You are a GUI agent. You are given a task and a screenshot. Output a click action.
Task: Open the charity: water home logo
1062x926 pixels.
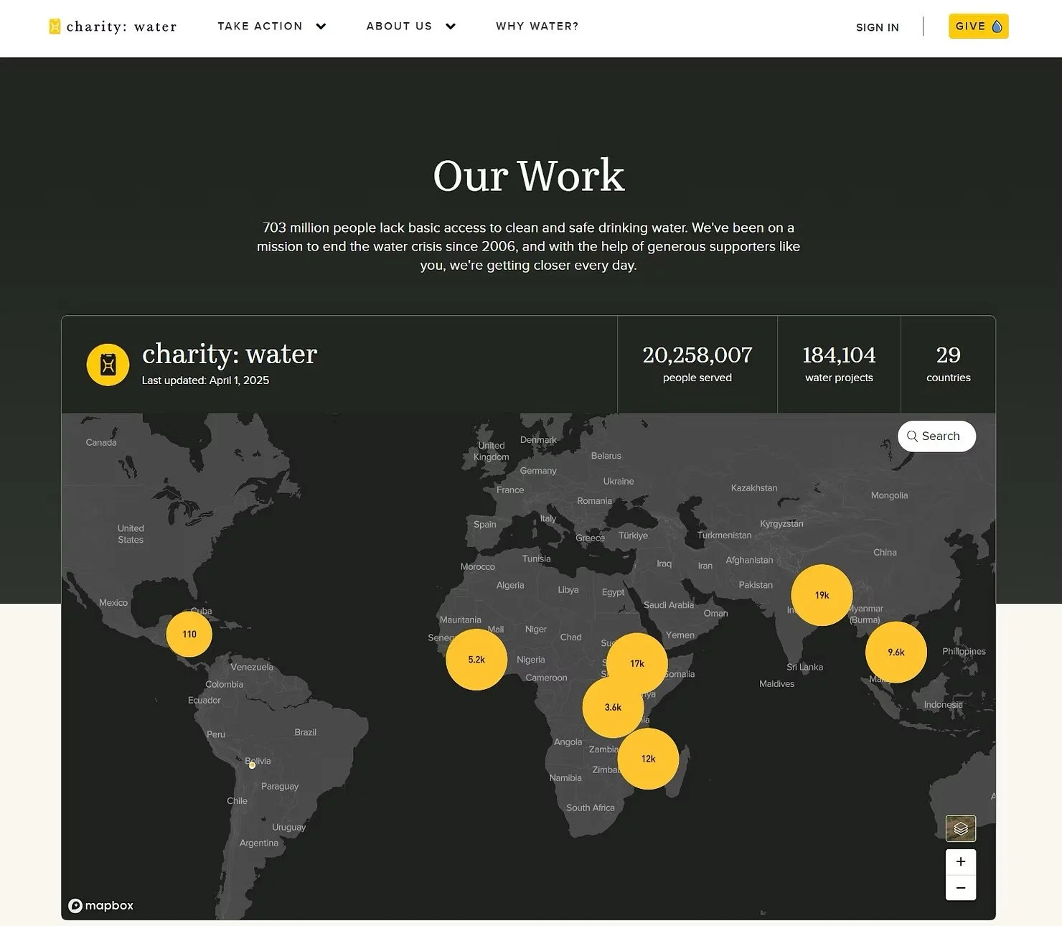click(113, 27)
